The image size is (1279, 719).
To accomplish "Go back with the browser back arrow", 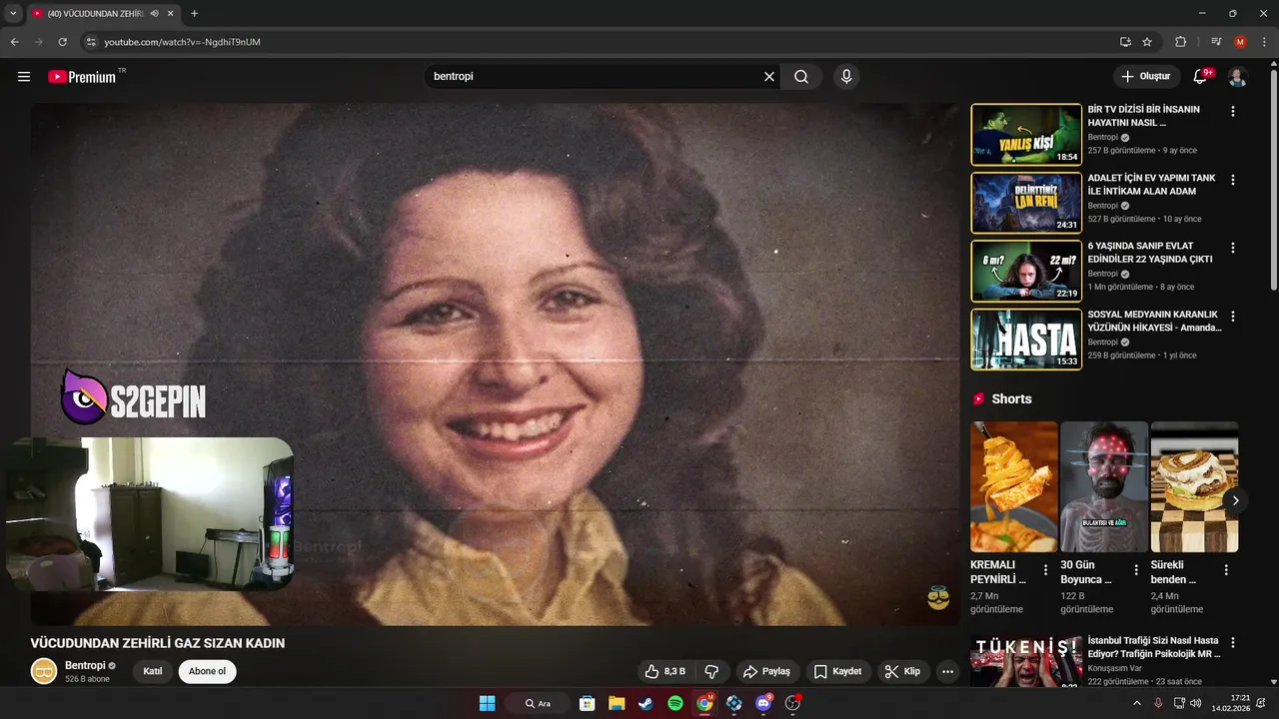I will coord(15,42).
